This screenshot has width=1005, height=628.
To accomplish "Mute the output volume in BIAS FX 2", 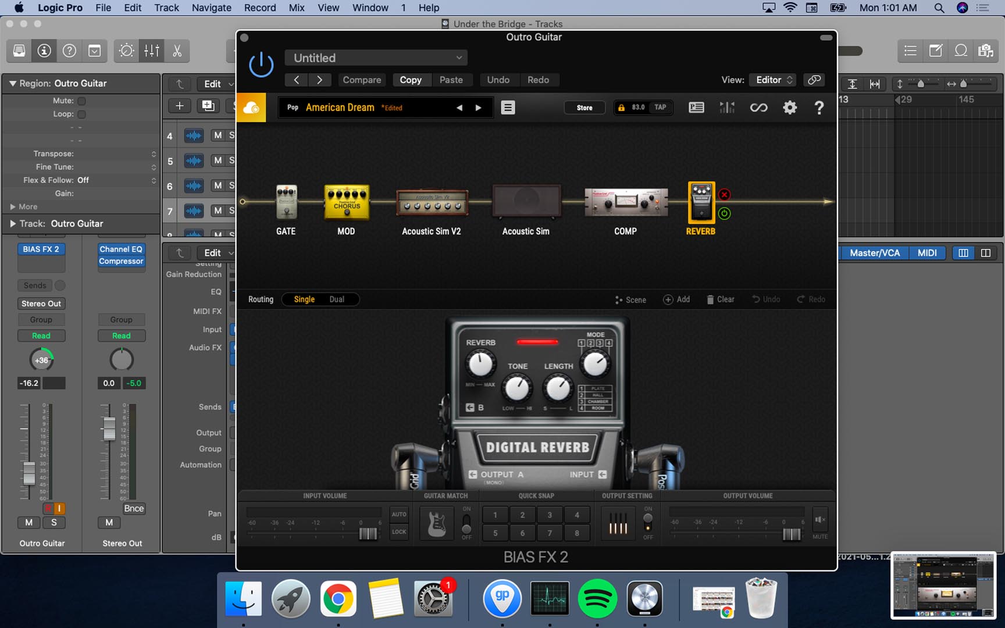I will (x=820, y=520).
